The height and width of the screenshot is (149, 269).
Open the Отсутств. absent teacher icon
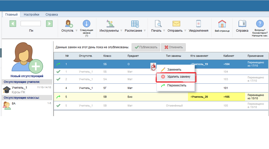(x=69, y=24)
